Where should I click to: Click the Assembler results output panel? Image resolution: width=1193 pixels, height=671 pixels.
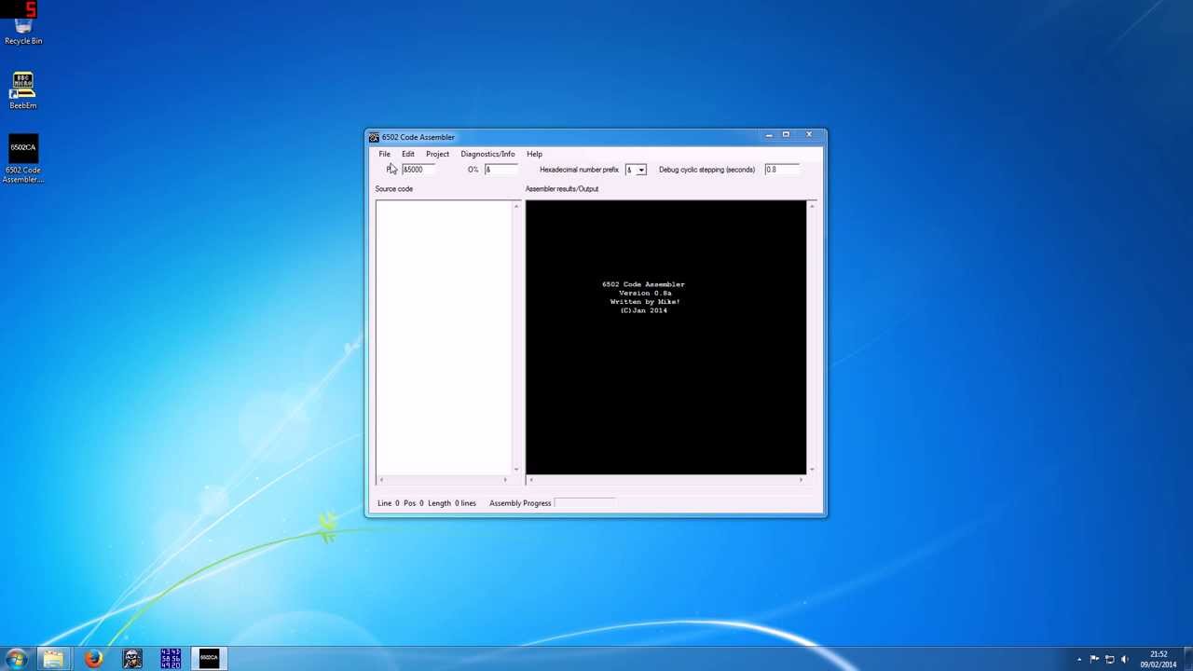[665, 336]
